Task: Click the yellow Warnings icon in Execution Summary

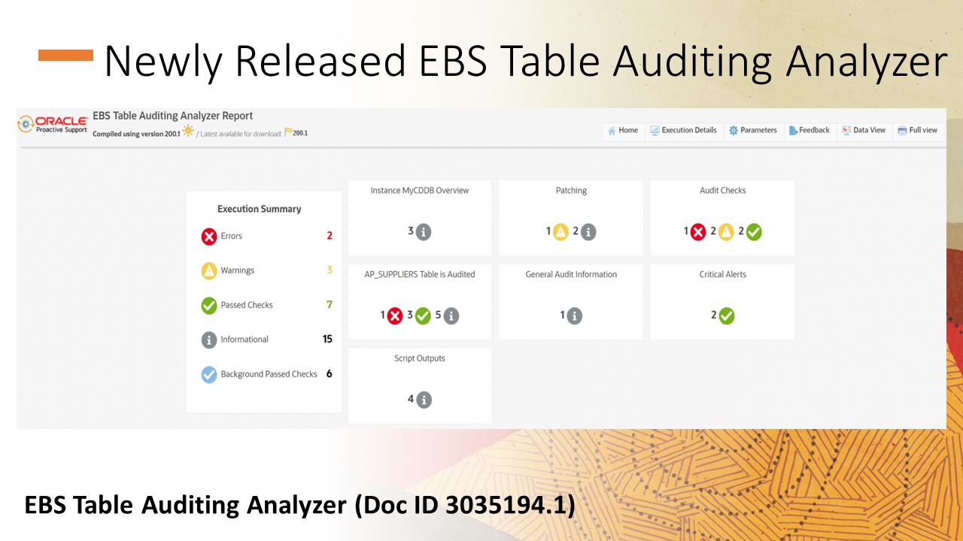Action: tap(210, 270)
